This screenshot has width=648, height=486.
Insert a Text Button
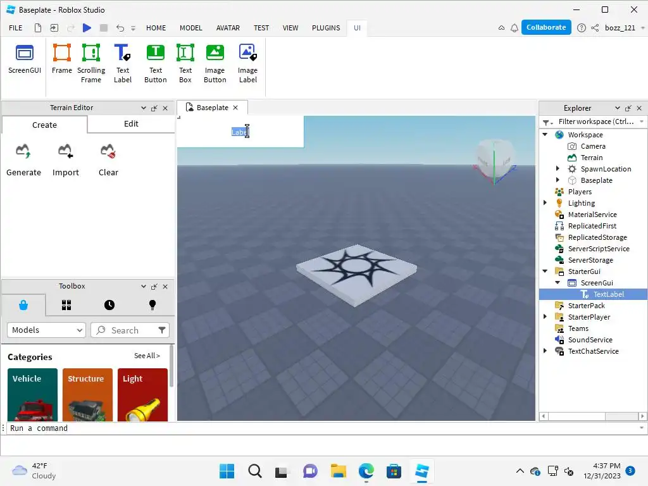coord(156,64)
